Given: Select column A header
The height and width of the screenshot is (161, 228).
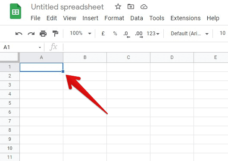Looking at the screenshot, I should 41,58.
